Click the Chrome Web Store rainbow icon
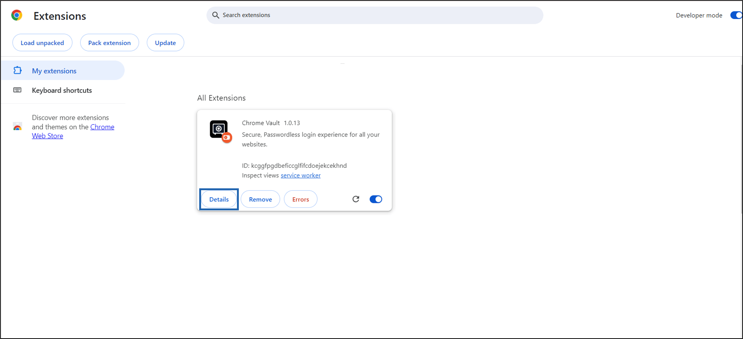Viewport: 743px width, 339px height. (x=18, y=127)
